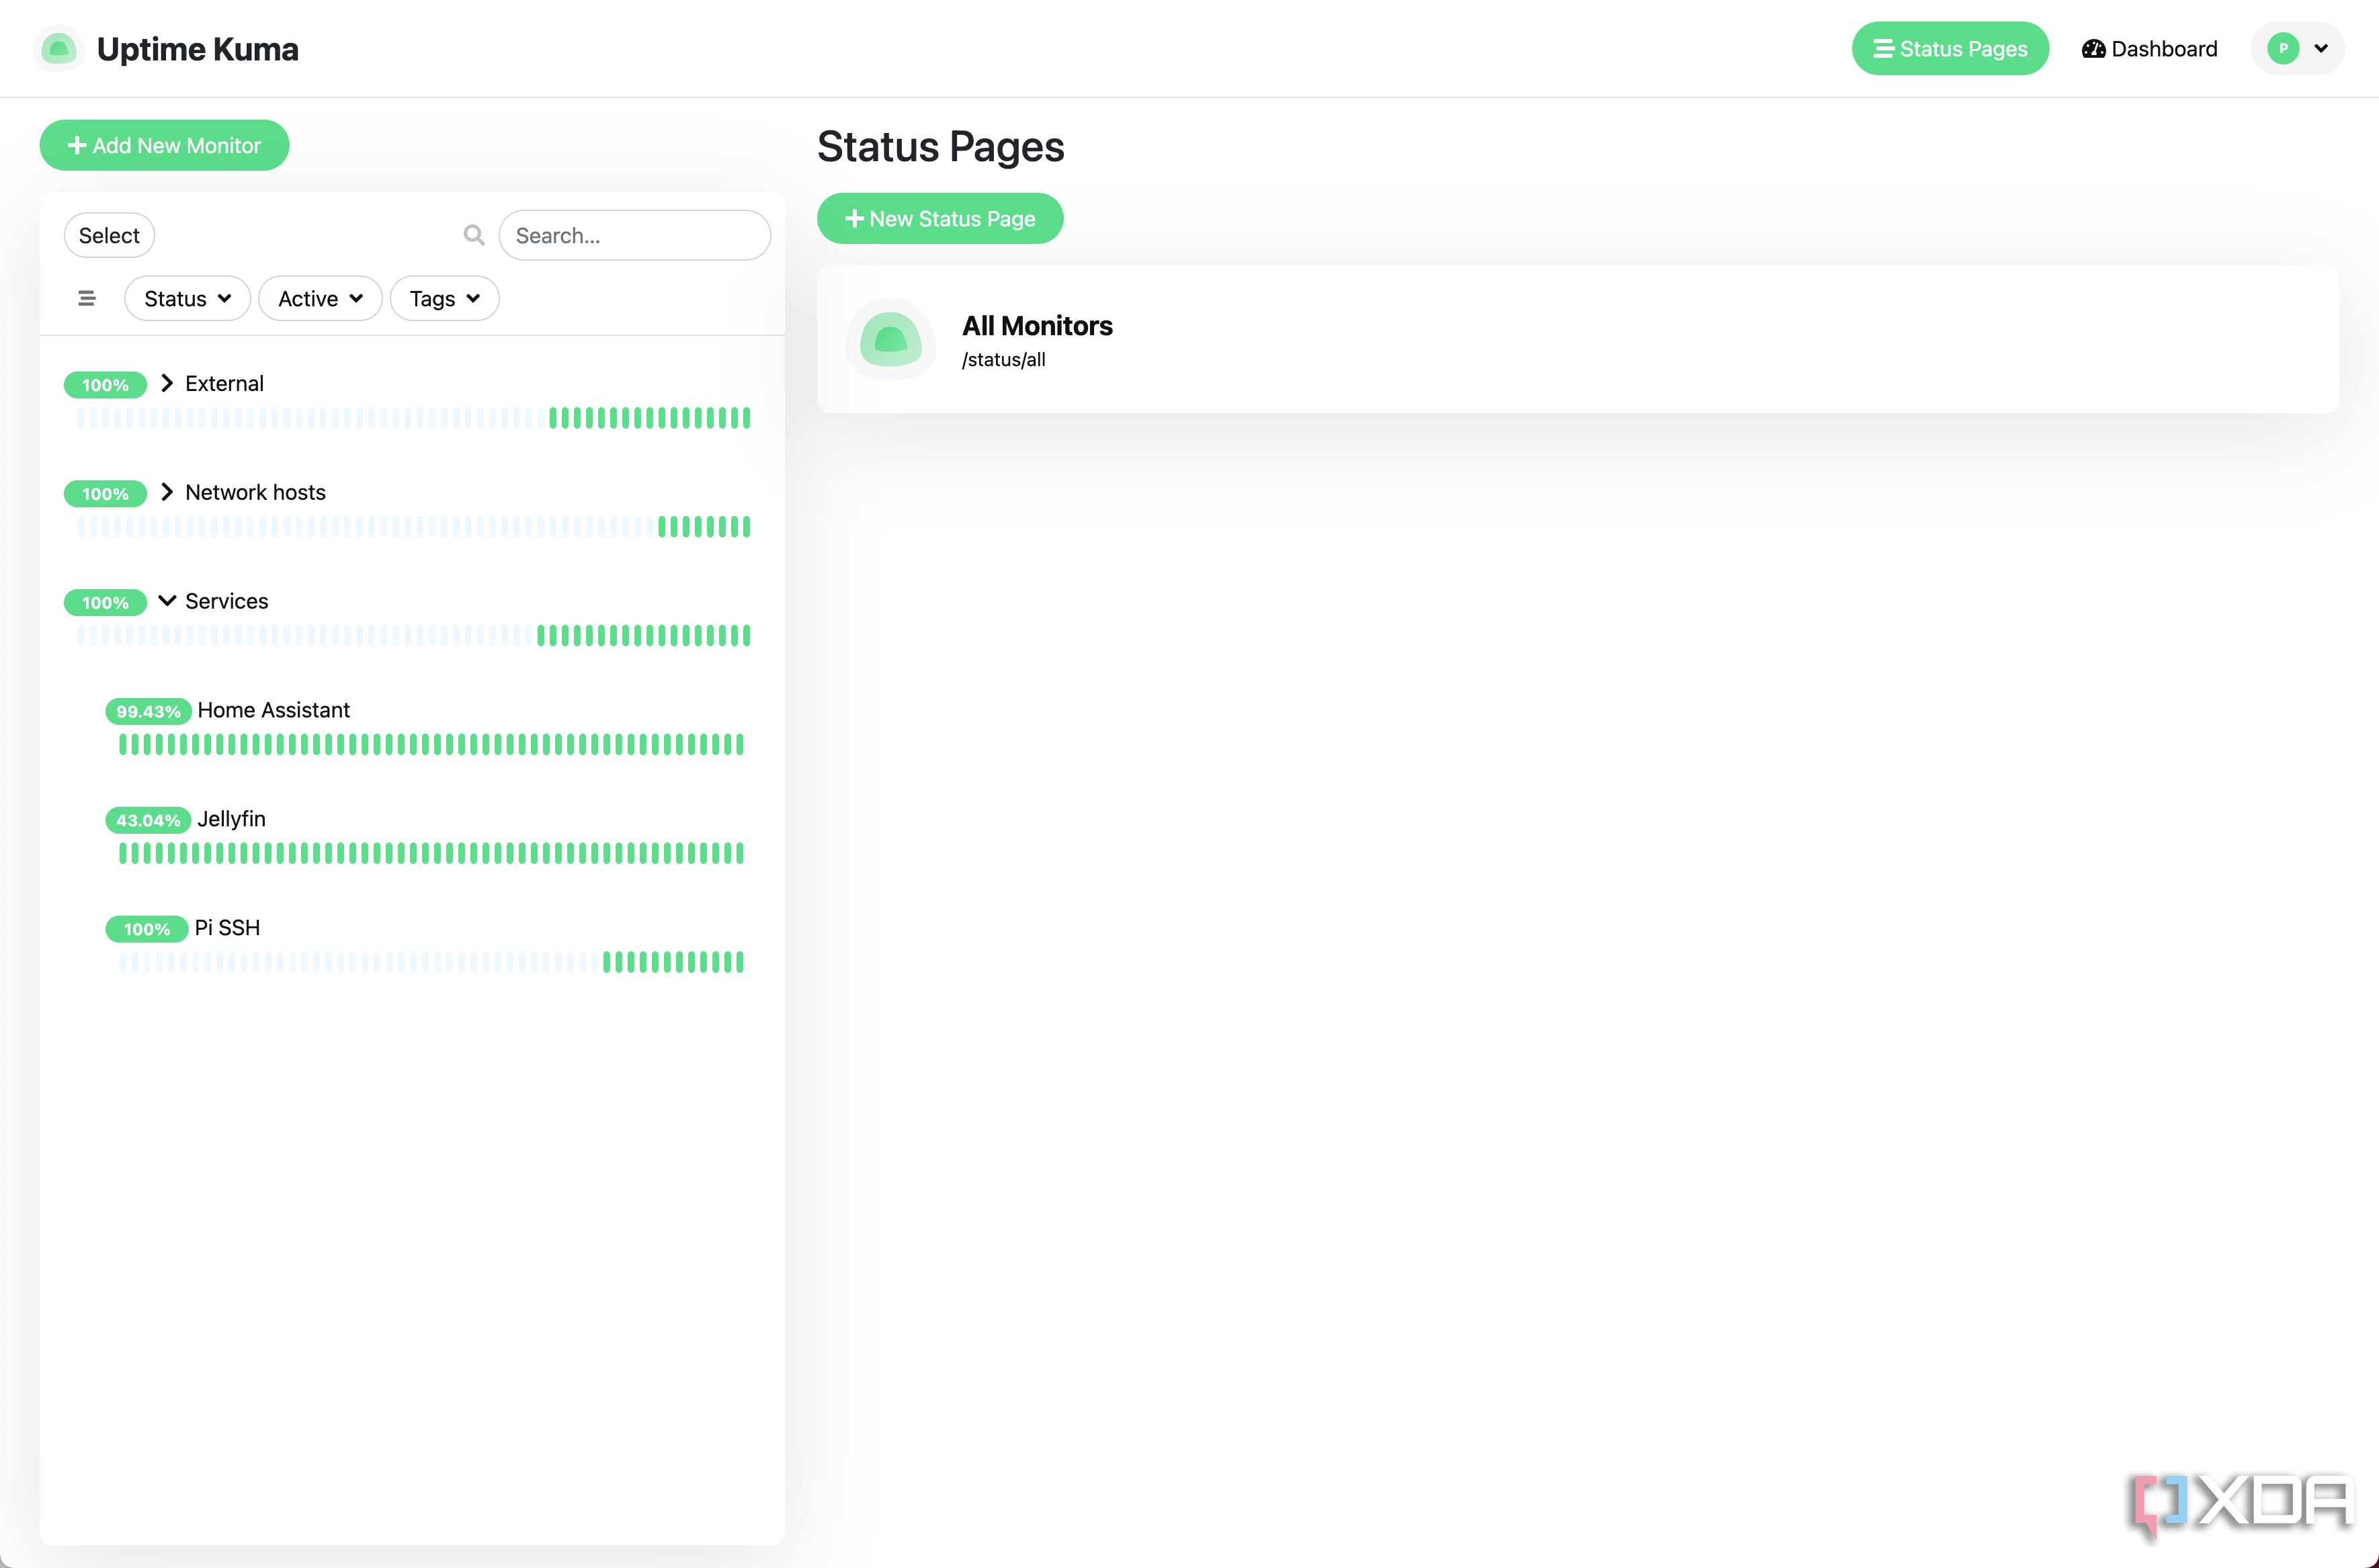Click the All Monitors status page icon

pyautogui.click(x=890, y=339)
